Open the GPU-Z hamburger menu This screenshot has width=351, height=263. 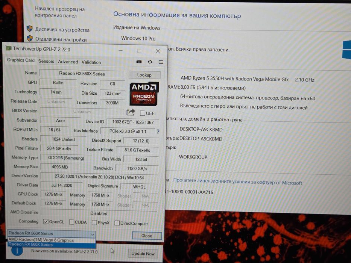pos(161,62)
